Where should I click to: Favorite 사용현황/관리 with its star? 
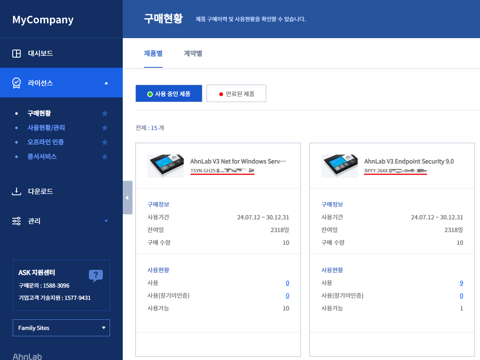tap(105, 128)
